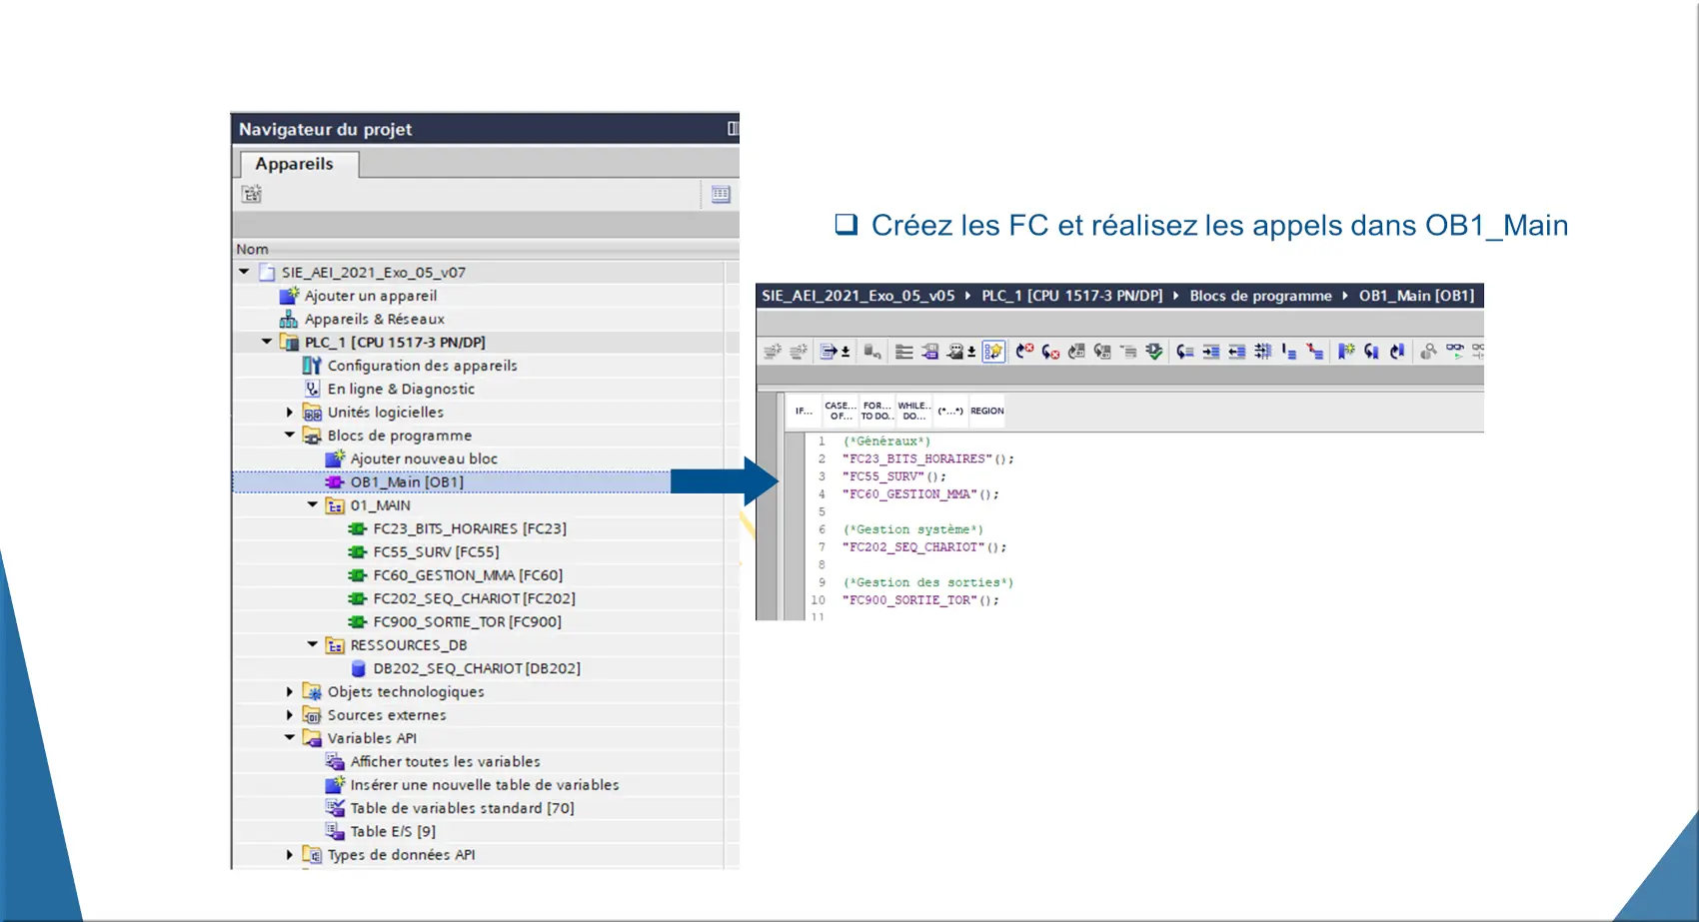Select FC900_SORTIE_TOR [FC900] in tree
The height and width of the screenshot is (922, 1699).
[x=467, y=621]
